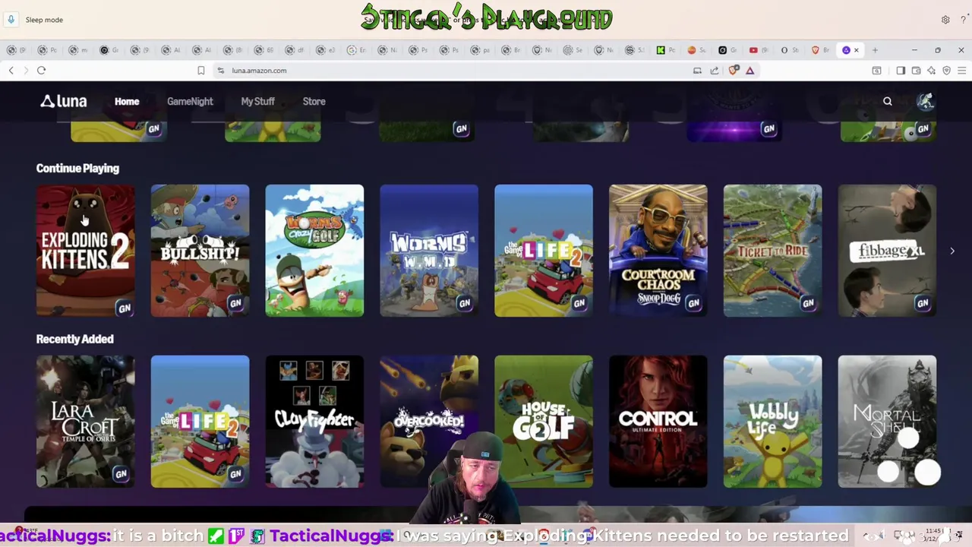Screen dimensions: 972x547
Task: Click GN badge on Courtroom Chaos tile
Action: pos(693,303)
